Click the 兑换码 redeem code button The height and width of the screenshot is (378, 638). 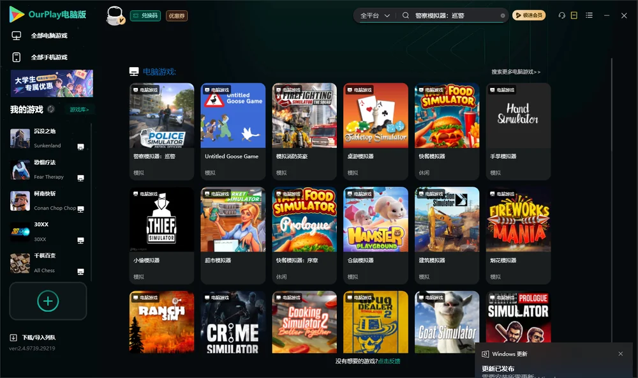pos(145,15)
